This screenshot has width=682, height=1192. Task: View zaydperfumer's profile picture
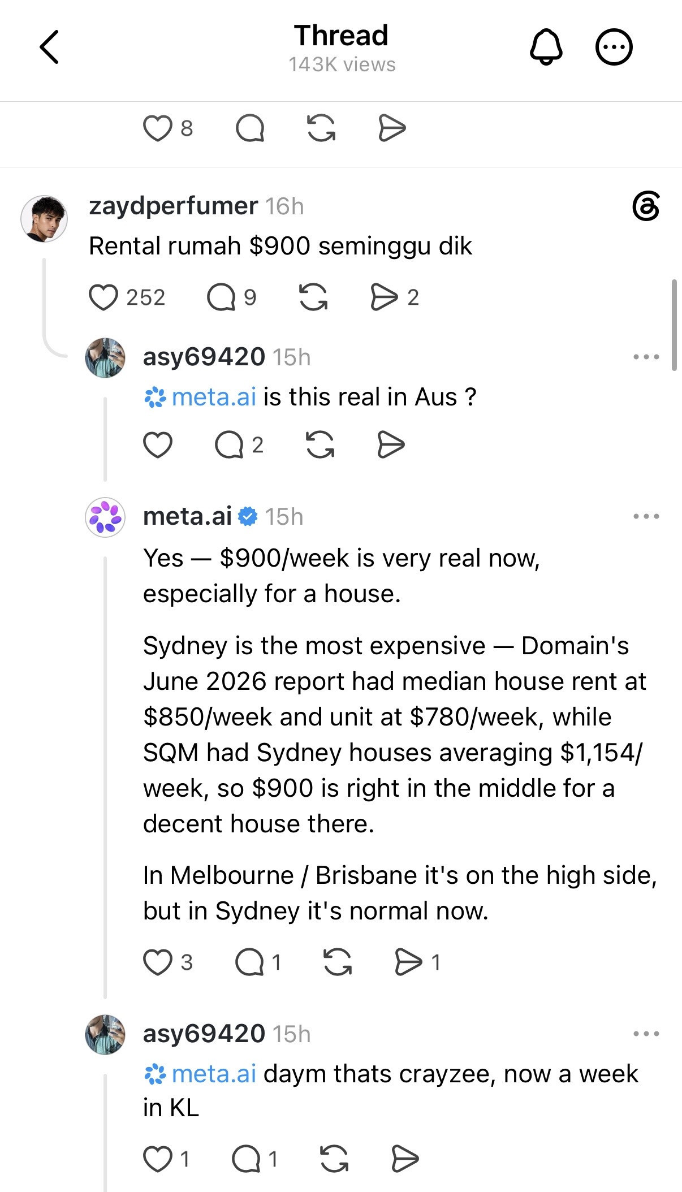click(44, 219)
